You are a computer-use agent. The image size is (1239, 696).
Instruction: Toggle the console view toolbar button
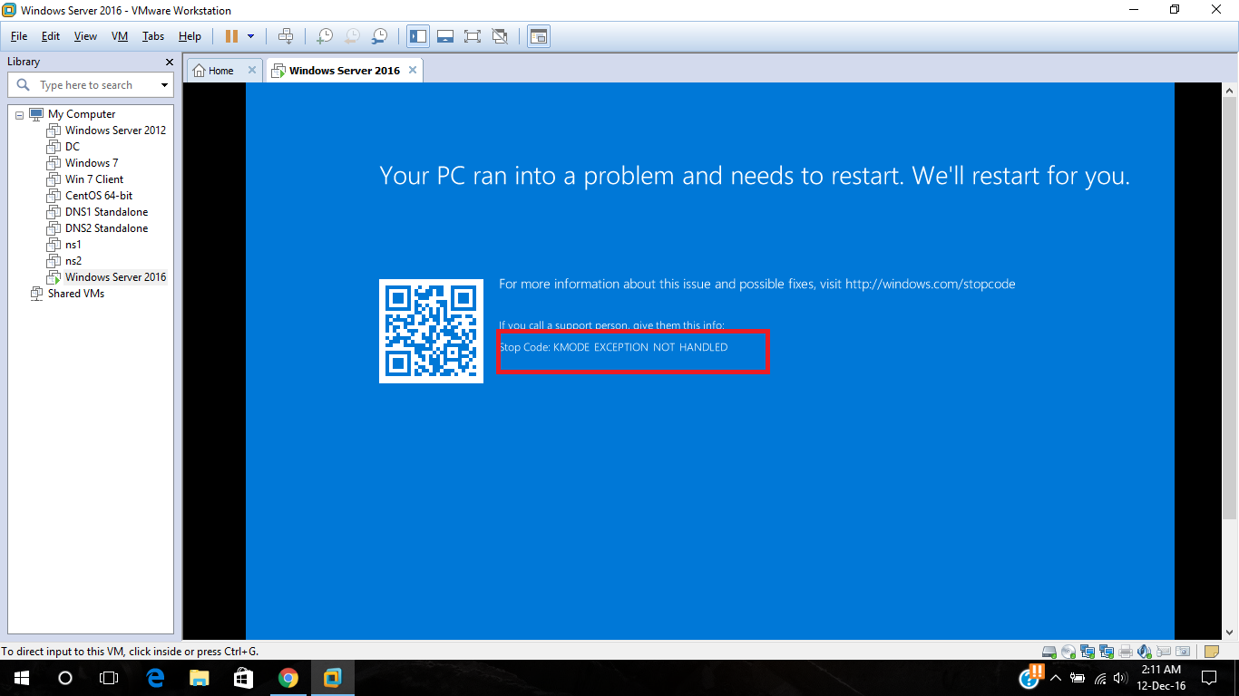tap(539, 36)
